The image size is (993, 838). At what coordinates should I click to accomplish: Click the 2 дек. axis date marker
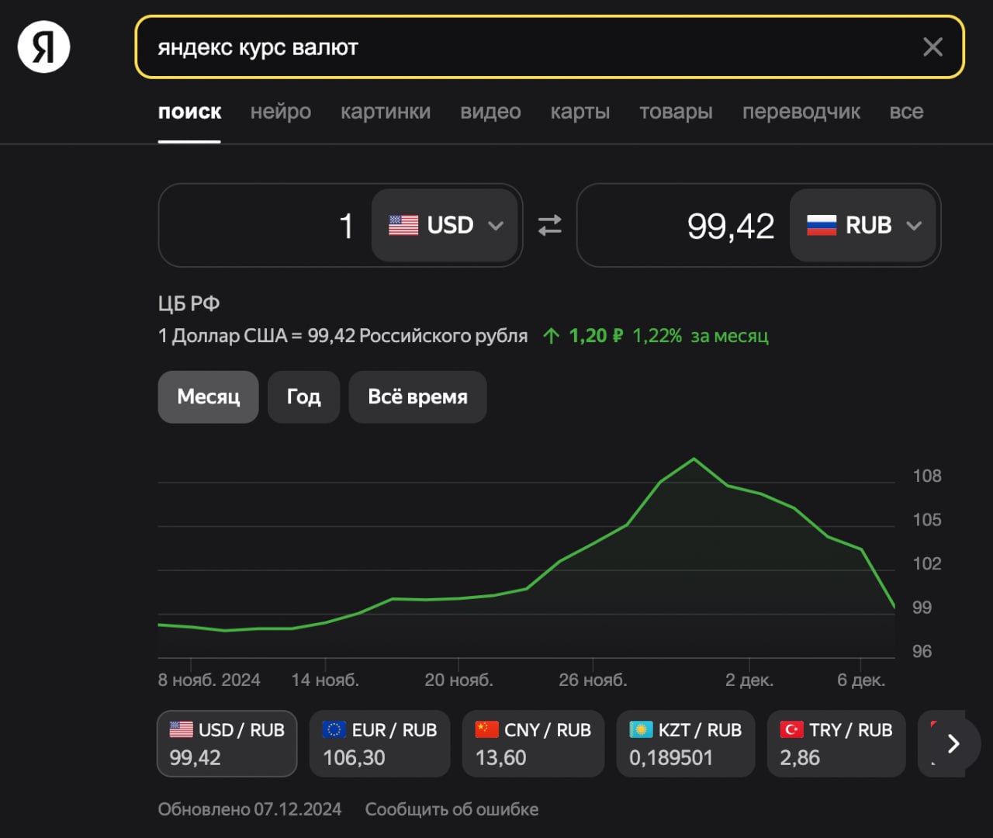[749, 680]
